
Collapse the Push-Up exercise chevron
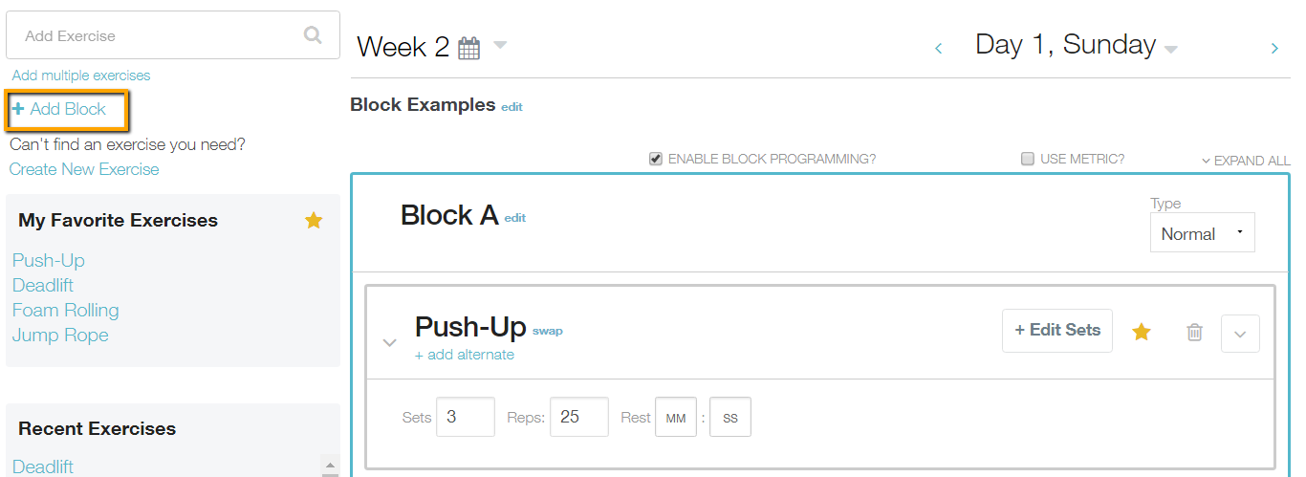pyautogui.click(x=389, y=342)
